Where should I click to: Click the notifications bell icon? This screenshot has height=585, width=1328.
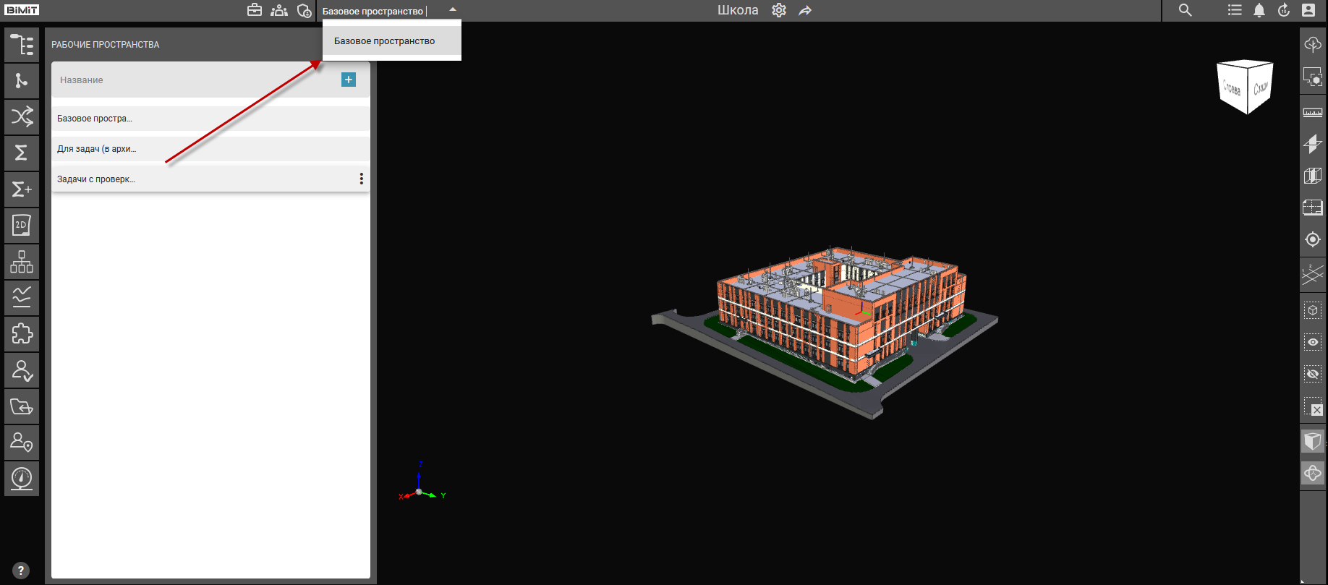click(1259, 10)
